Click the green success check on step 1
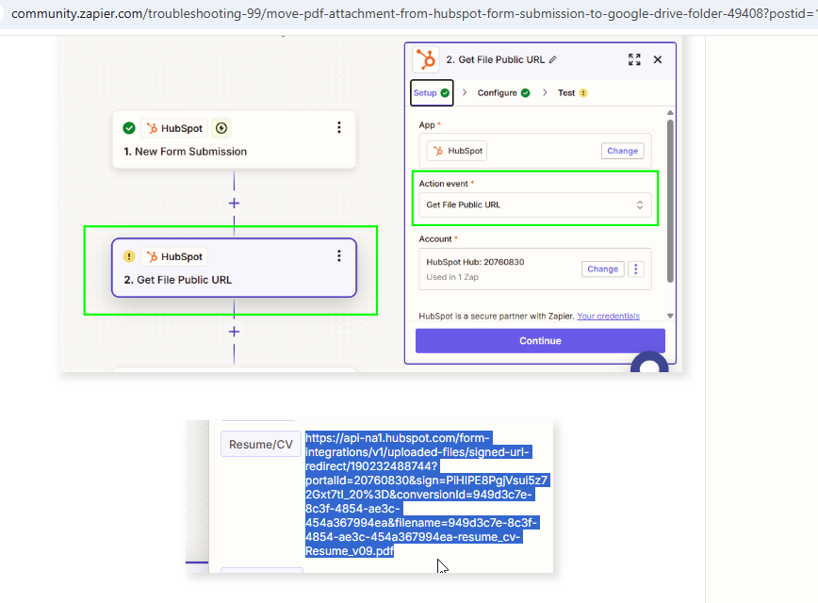Viewport: 818px width, 603px height. coord(129,128)
